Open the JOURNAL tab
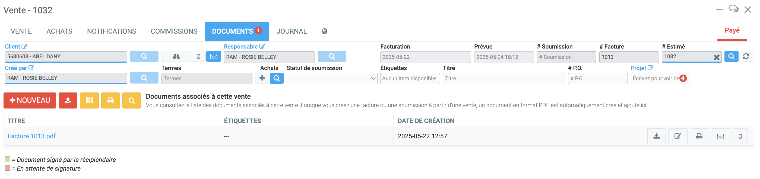This screenshot has height=179, width=760. 292,31
